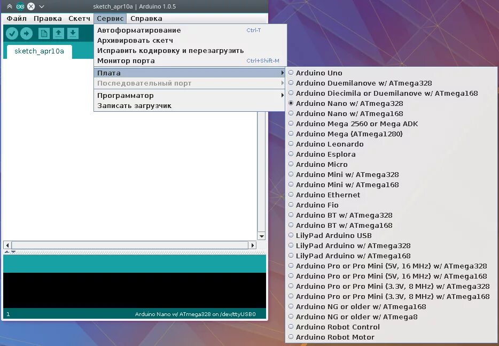
Task: Select Pro Mini (5V, 16 MHz) w/ ATmega328
Action: tap(391, 266)
